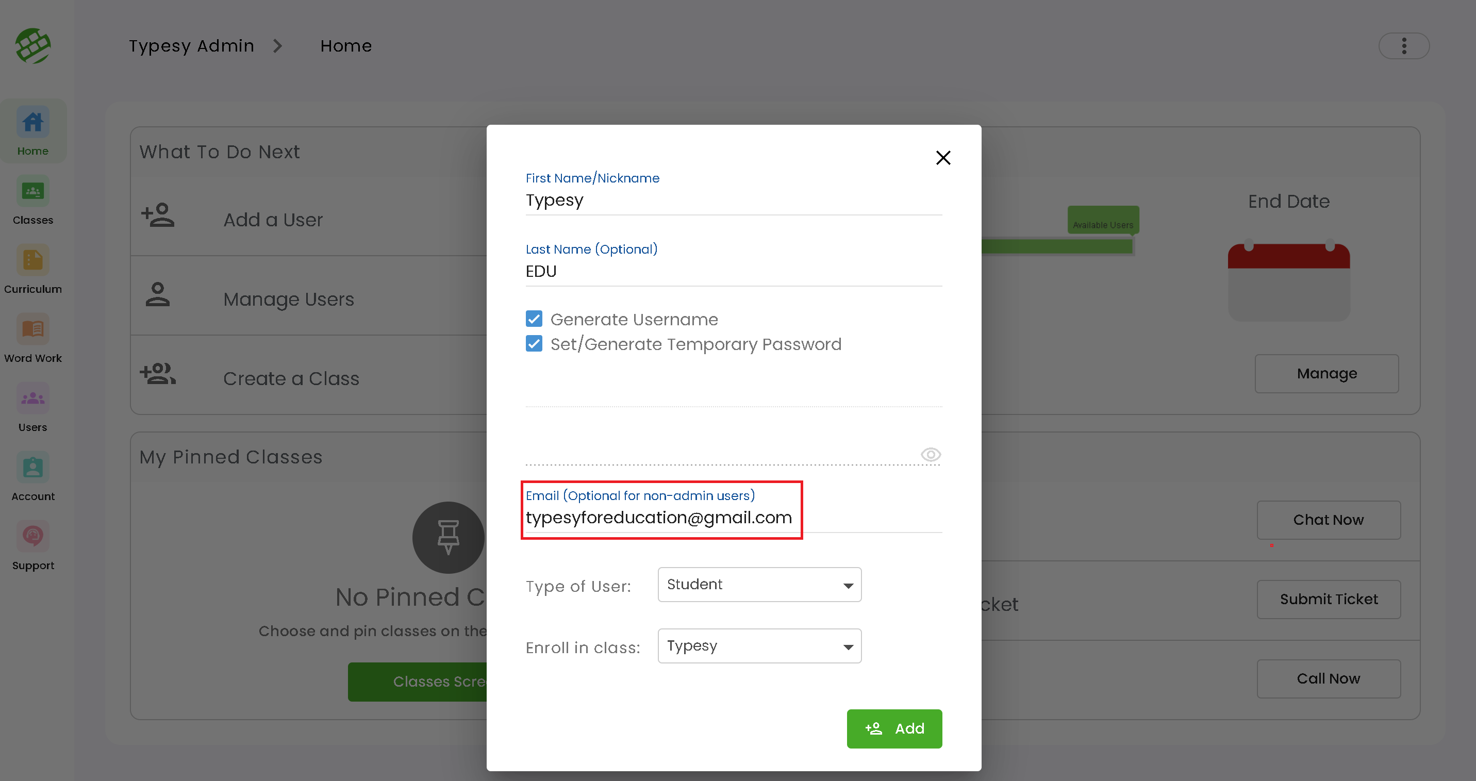Image resolution: width=1476 pixels, height=781 pixels.
Task: Open the Home sidebar icon
Action: pyautogui.click(x=32, y=122)
